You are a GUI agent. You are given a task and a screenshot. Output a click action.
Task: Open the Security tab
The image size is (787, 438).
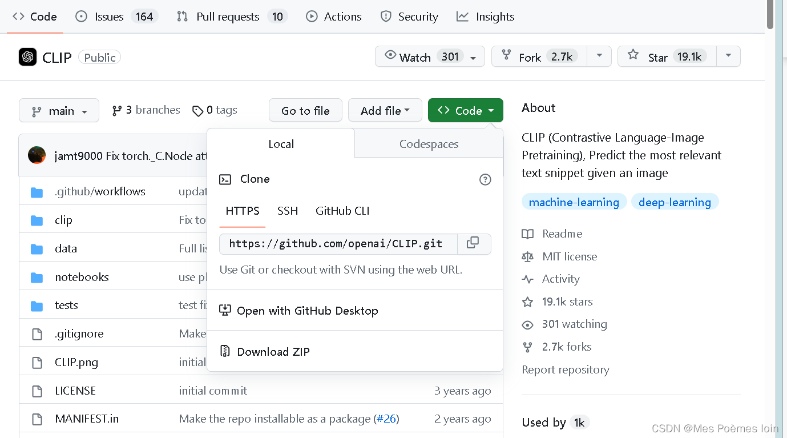(x=409, y=17)
